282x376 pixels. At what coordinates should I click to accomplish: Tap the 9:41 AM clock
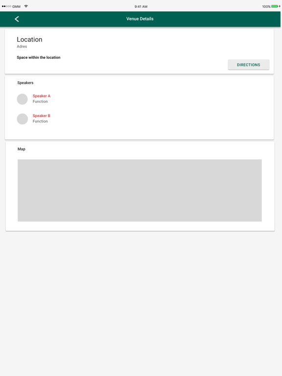click(141, 6)
